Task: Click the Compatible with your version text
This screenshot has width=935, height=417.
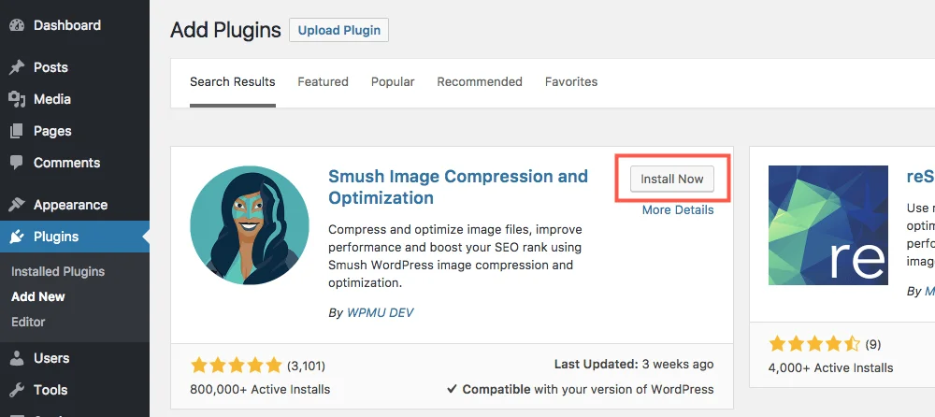Action: tap(581, 390)
